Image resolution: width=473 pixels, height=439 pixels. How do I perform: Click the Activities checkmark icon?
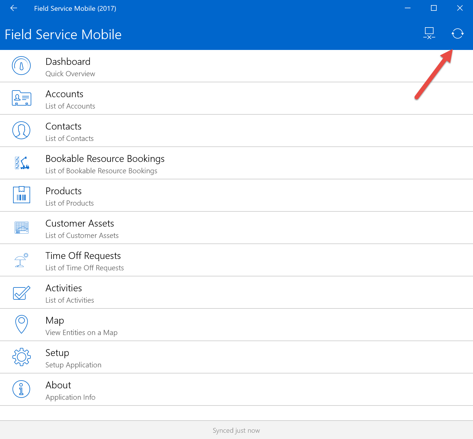click(x=22, y=293)
